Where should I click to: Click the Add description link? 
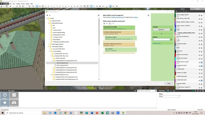pyautogui.click(x=157, y=43)
